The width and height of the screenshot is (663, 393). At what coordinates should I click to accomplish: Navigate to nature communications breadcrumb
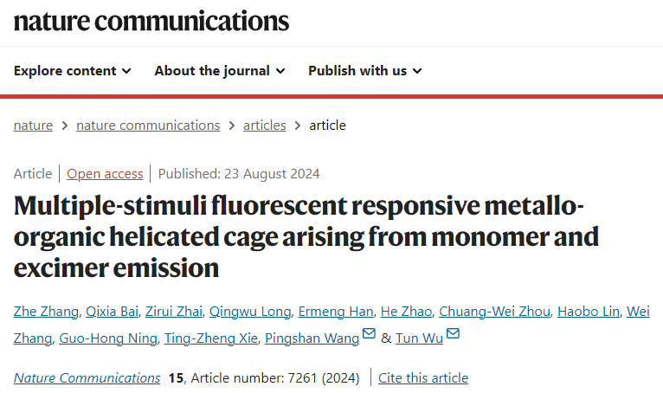click(148, 125)
